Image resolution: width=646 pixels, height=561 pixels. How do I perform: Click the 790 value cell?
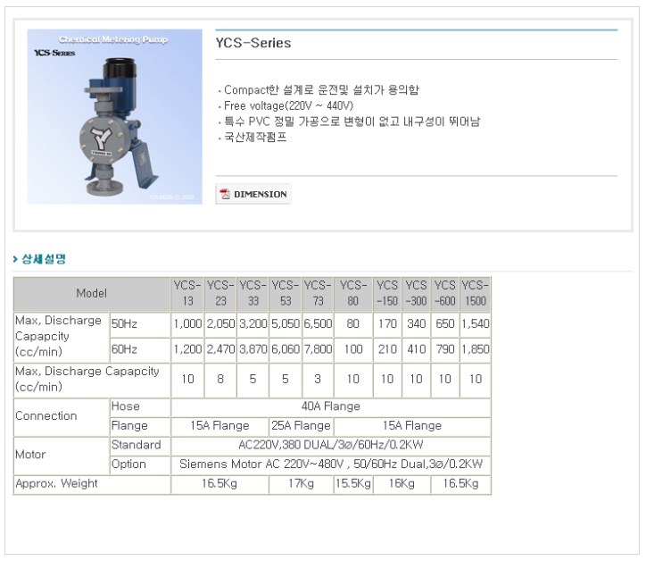click(x=445, y=350)
